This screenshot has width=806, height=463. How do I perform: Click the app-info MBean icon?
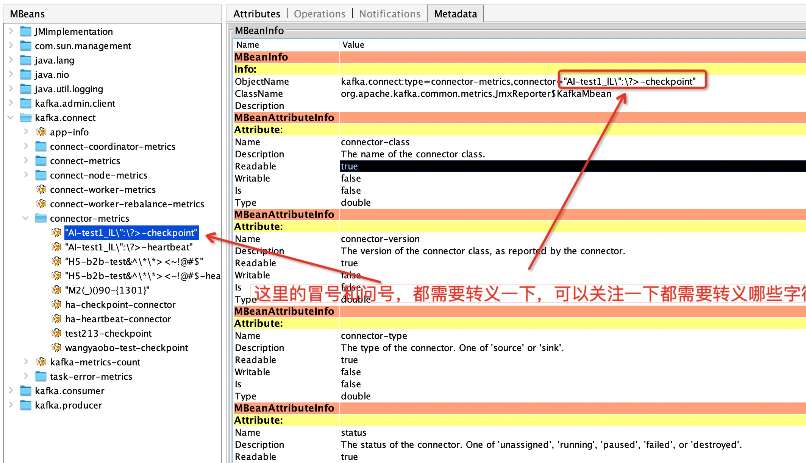[41, 132]
